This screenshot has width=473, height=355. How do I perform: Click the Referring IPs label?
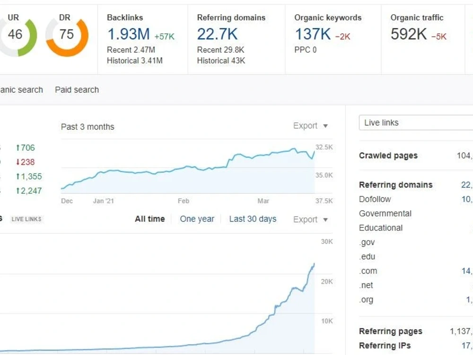pos(385,346)
